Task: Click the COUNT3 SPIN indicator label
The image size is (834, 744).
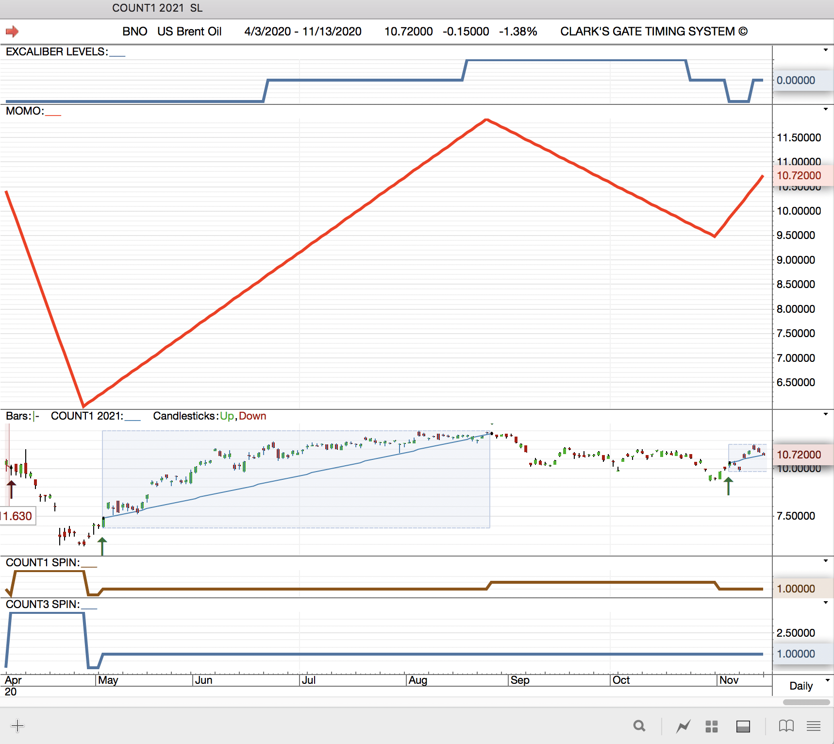Action: (43, 604)
